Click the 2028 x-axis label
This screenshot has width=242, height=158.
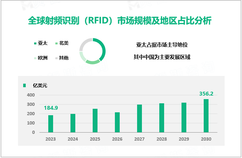click(162, 139)
